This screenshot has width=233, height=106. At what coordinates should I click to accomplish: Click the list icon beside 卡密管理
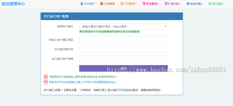coord(122,4)
